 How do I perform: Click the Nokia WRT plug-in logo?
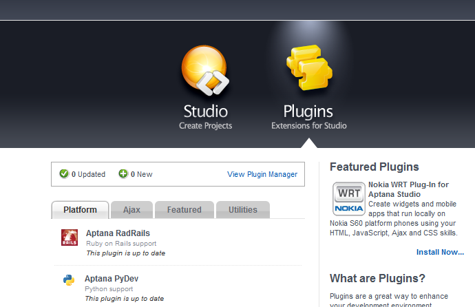(x=348, y=199)
